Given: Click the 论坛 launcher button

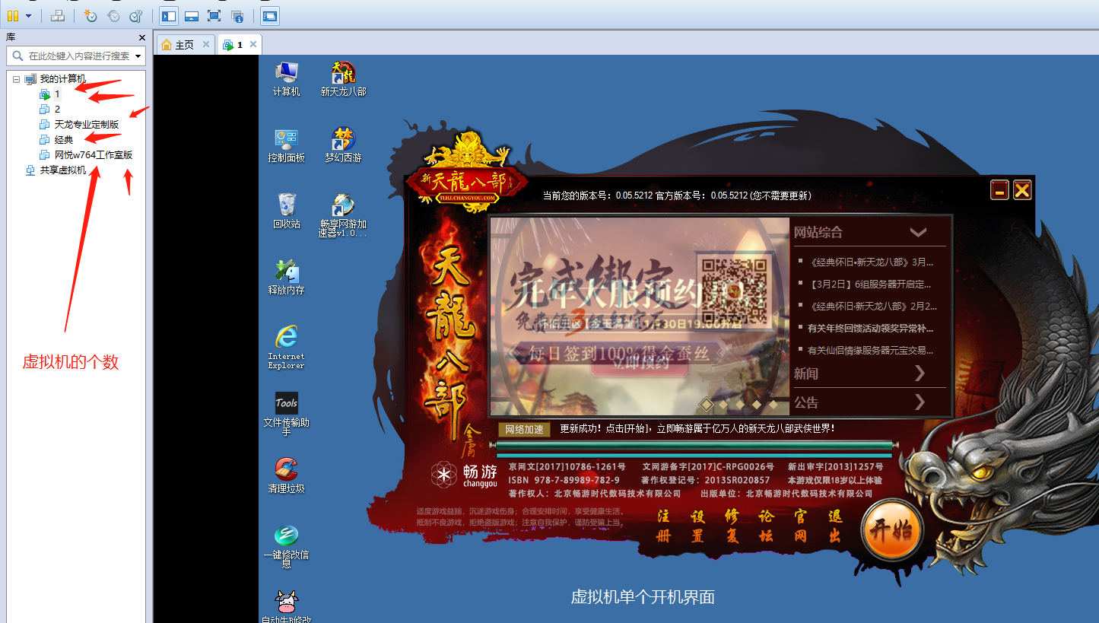Looking at the screenshot, I should 766,526.
